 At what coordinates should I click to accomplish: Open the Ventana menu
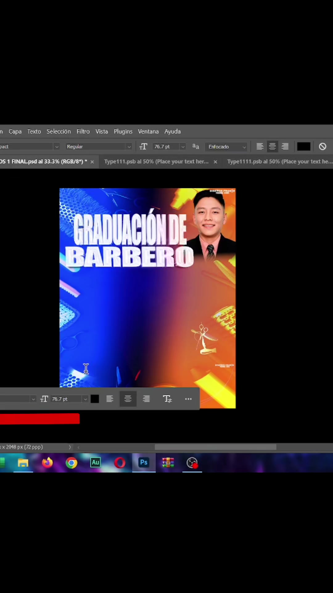[148, 131]
